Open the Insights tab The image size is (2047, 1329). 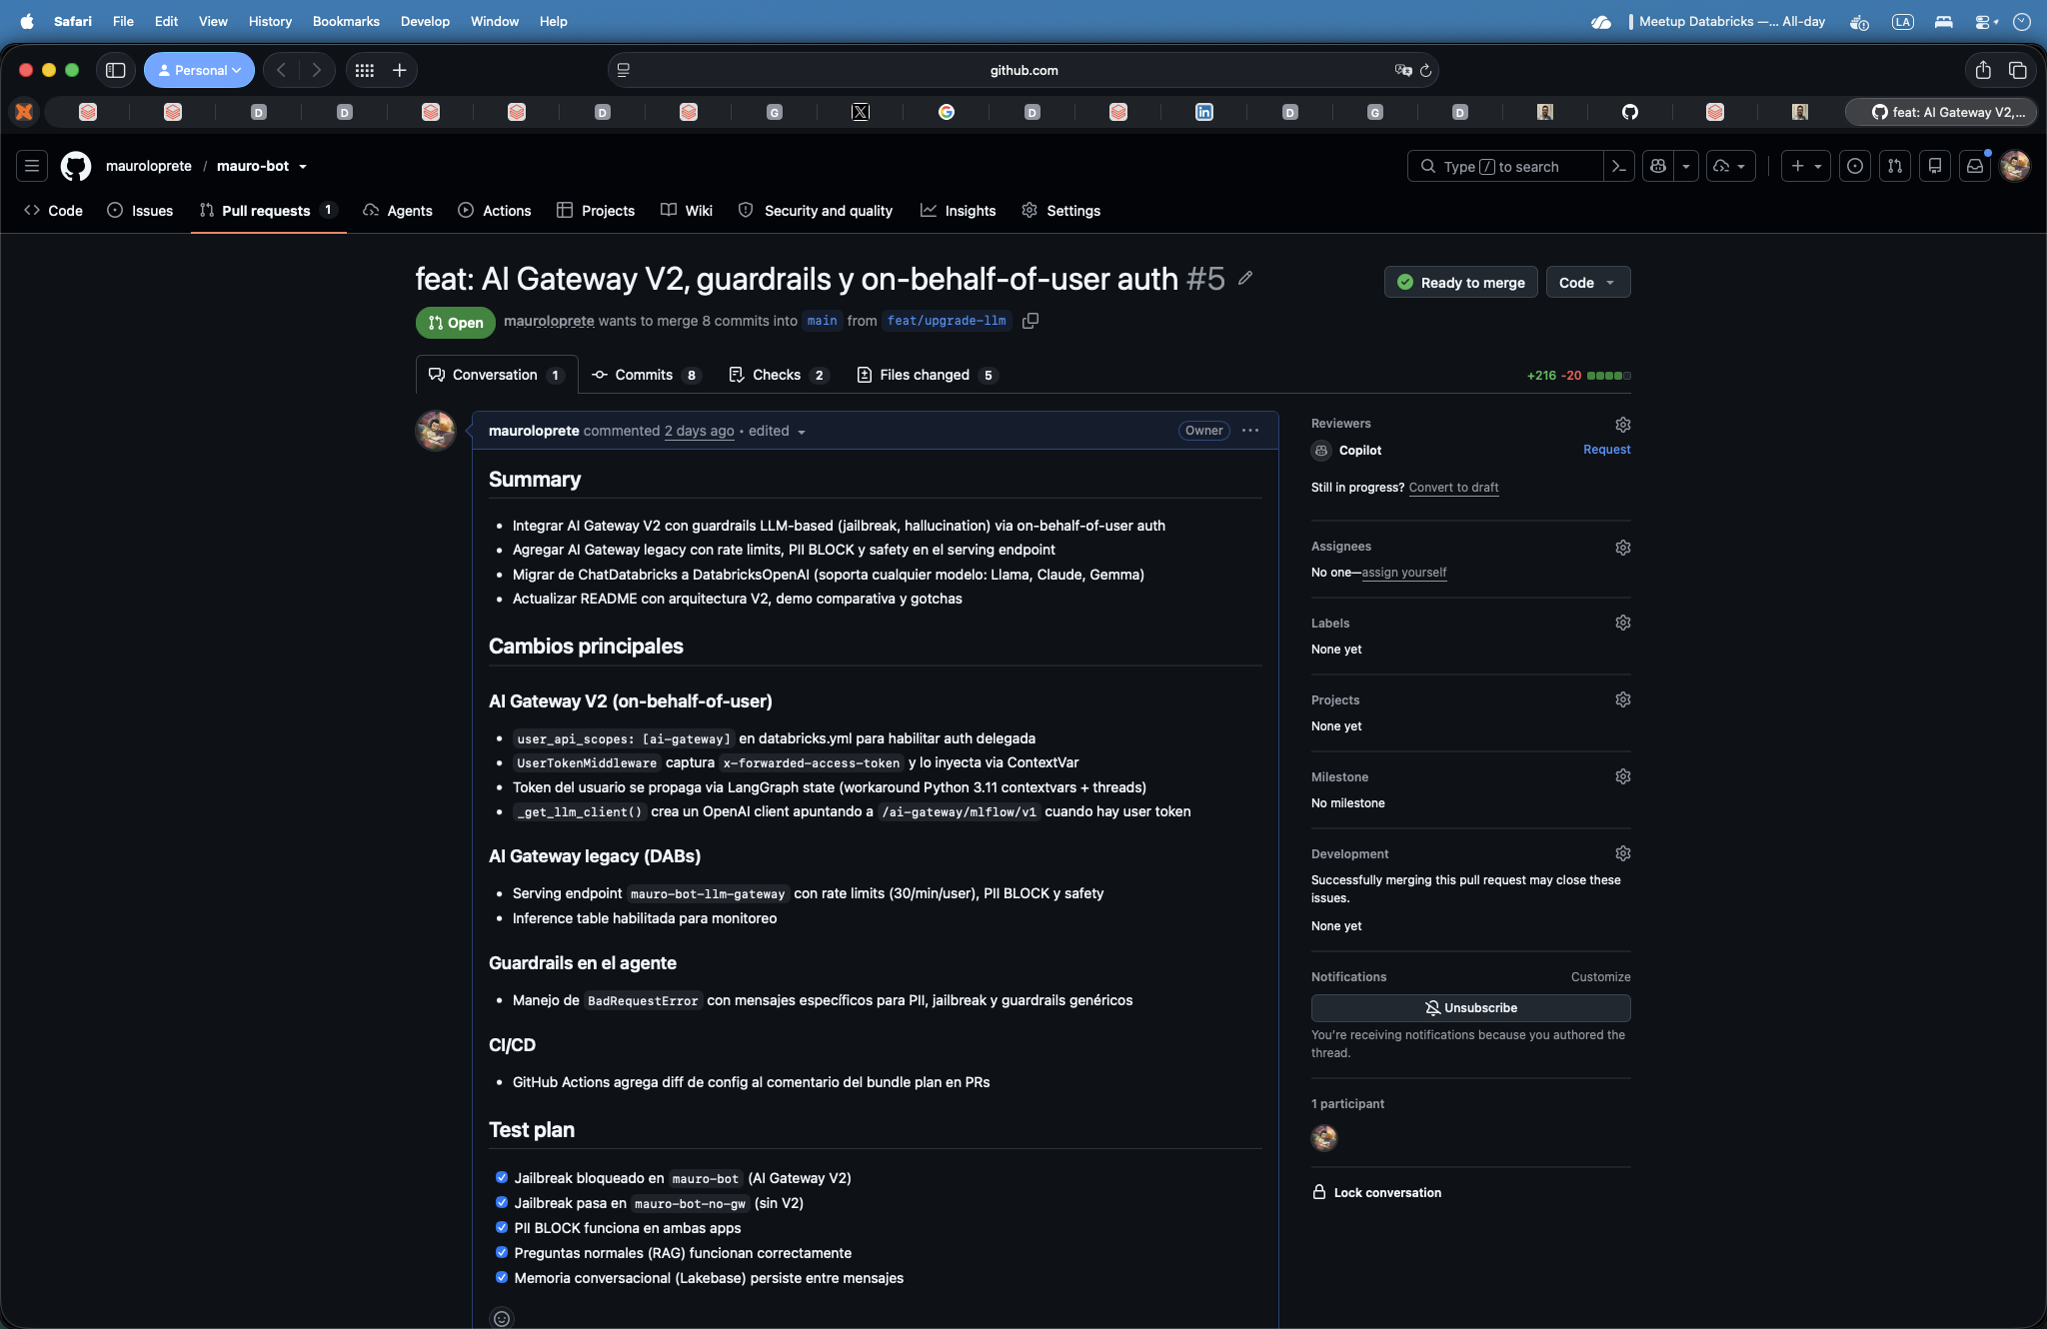tap(959, 211)
